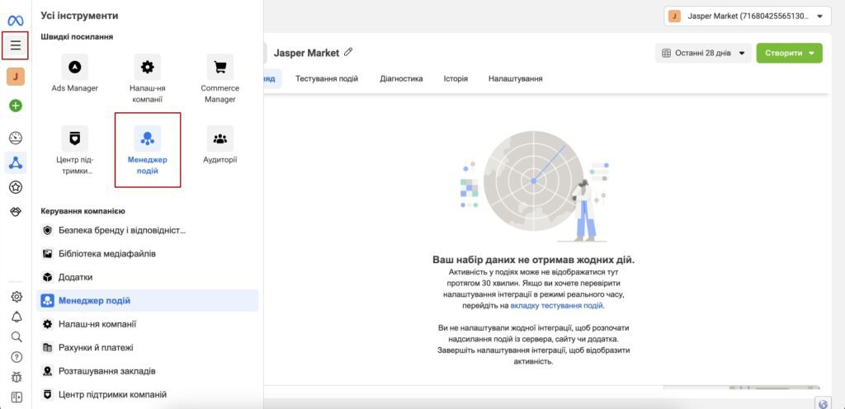Click the bug report icon
845x409 pixels.
pyautogui.click(x=17, y=377)
